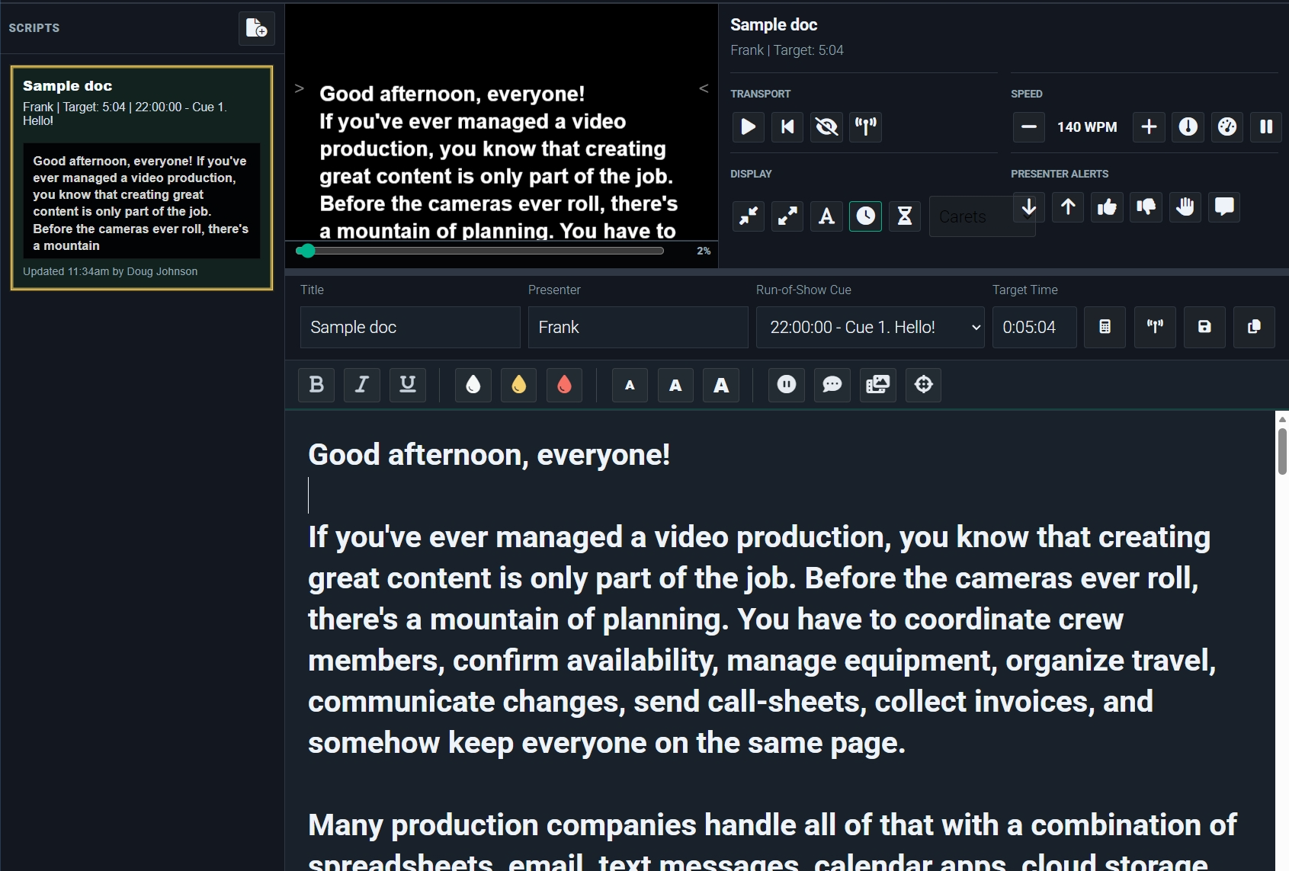The height and width of the screenshot is (871, 1289).
Task: Click the broadcast antenna icon in Transport
Action: [865, 126]
